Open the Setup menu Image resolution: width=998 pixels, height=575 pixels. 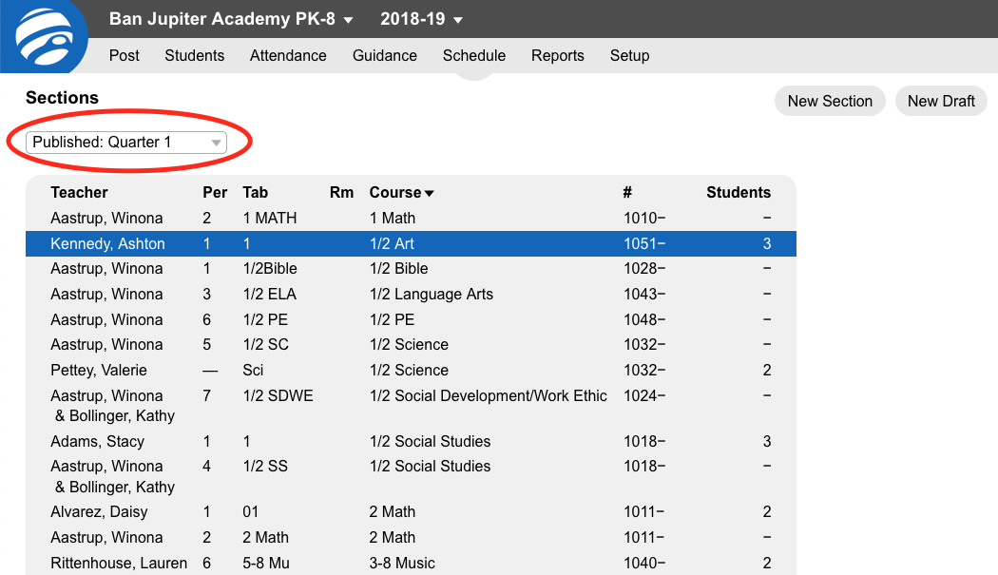pyautogui.click(x=629, y=56)
